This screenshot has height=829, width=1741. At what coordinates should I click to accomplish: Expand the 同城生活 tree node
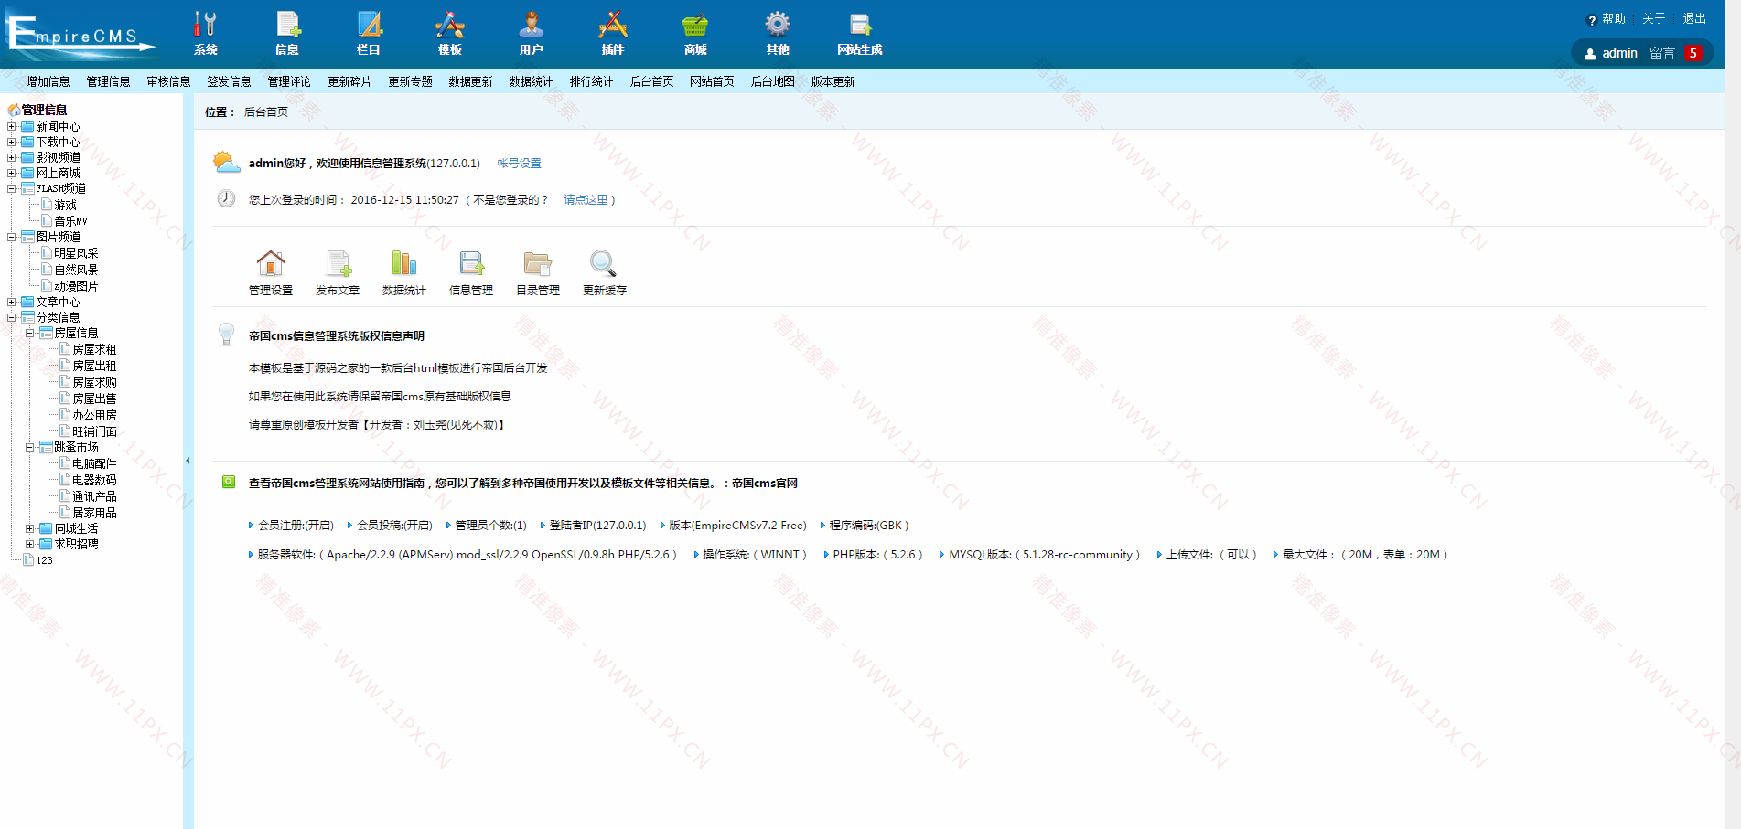pos(29,529)
